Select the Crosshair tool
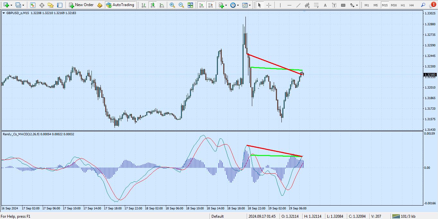Viewport: 438px width, 219px height. [269, 5]
